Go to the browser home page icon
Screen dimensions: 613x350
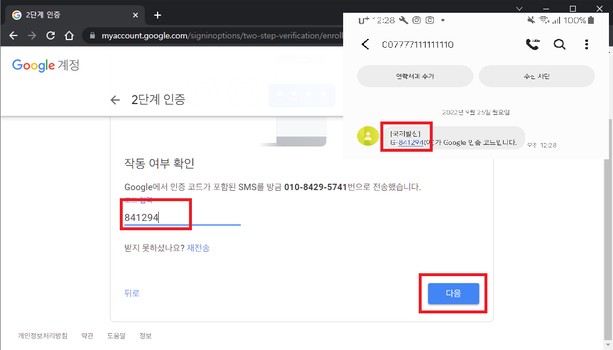[x=69, y=35]
